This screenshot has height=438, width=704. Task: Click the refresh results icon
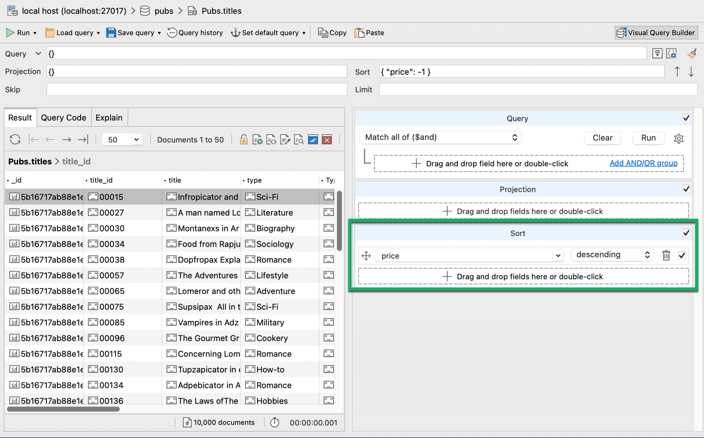coord(15,139)
